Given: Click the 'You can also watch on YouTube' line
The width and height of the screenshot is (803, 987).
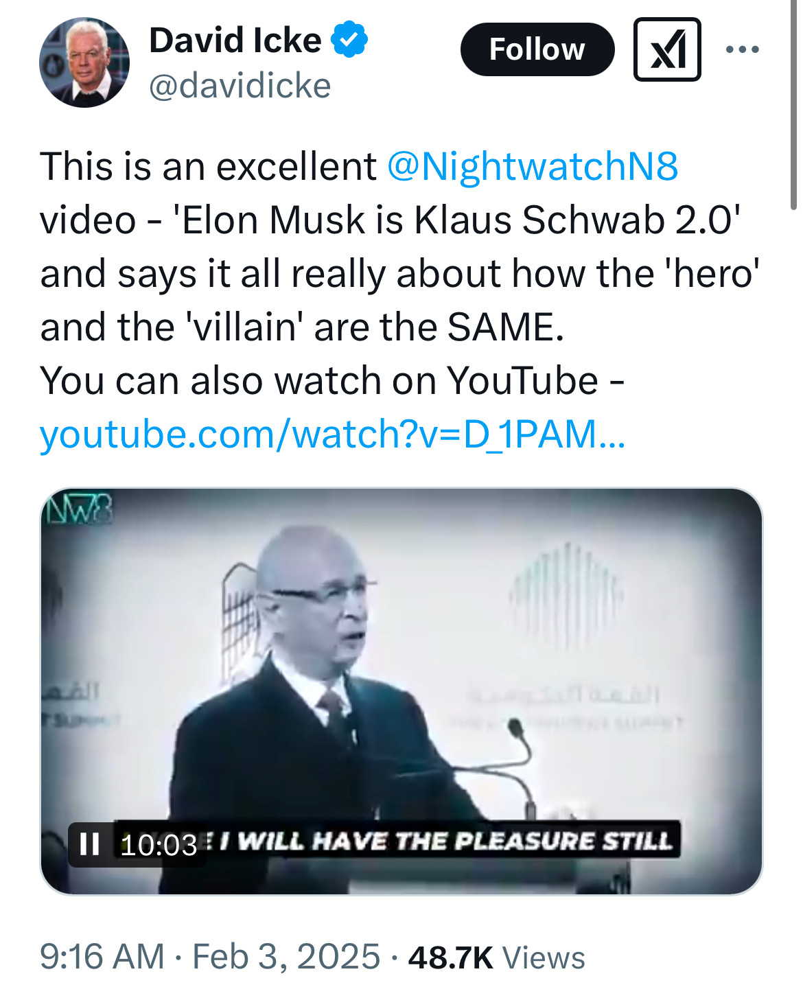Looking at the screenshot, I should click(x=331, y=381).
